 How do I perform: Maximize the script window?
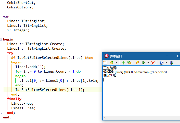pyautogui.click(x=179, y=56)
